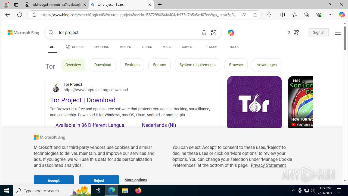The width and height of the screenshot is (348, 196).
Task: Open the site information icon in address bar
Action: [34, 15]
